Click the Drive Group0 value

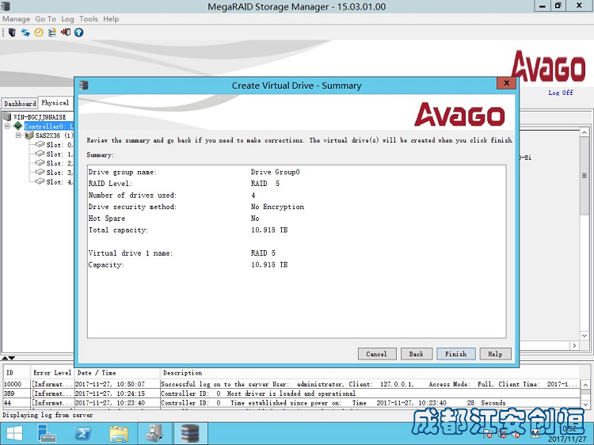click(275, 172)
